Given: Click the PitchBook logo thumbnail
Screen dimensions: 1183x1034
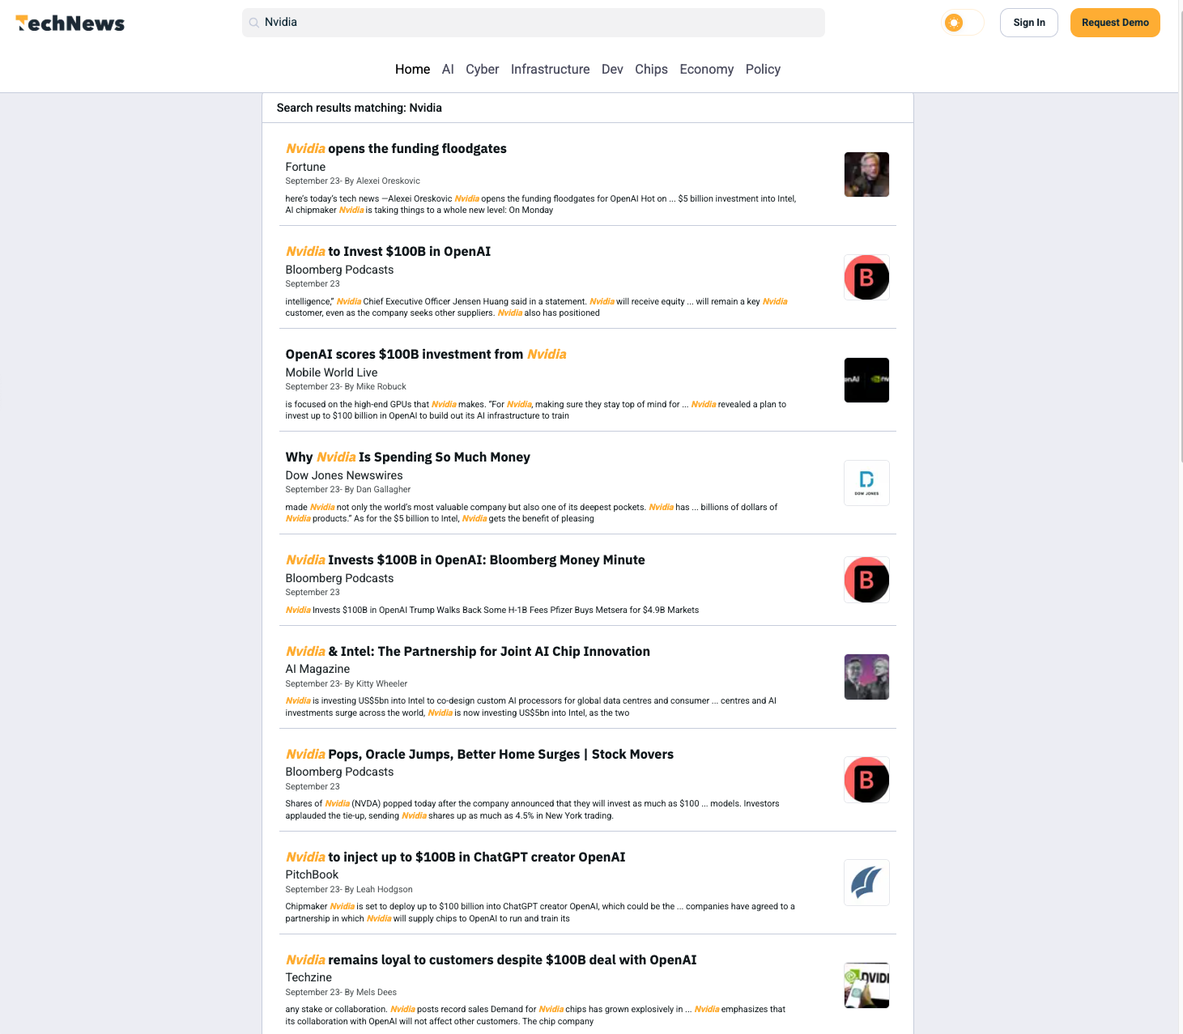Looking at the screenshot, I should (866, 883).
